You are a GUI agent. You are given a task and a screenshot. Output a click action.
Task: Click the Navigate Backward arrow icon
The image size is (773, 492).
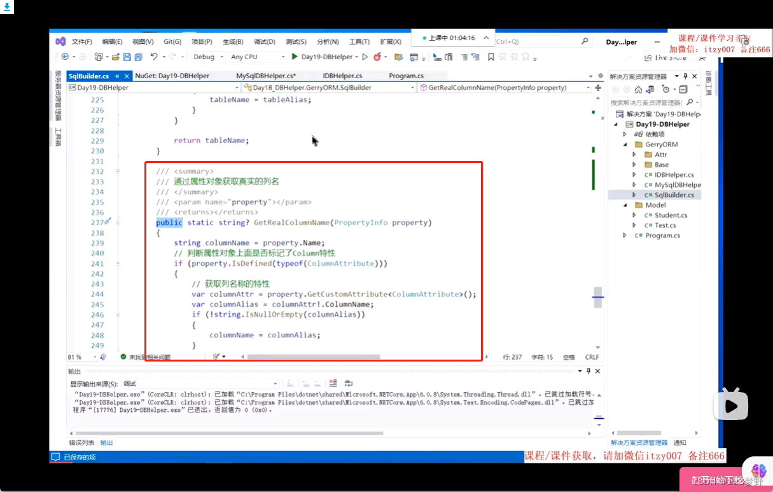(x=64, y=57)
